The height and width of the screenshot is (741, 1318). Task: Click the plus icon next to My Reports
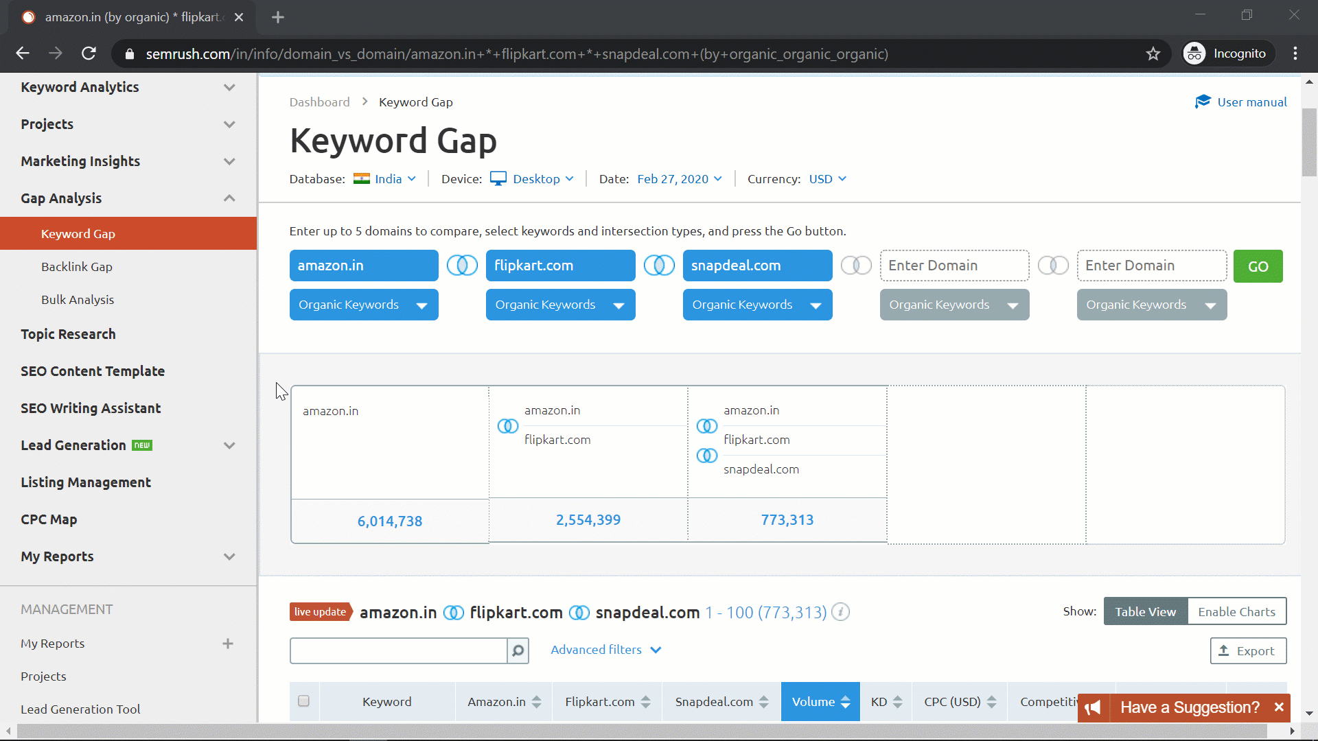pyautogui.click(x=228, y=644)
